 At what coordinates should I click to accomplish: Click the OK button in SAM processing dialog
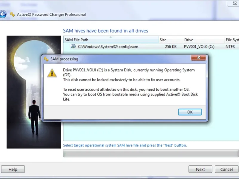190,112
